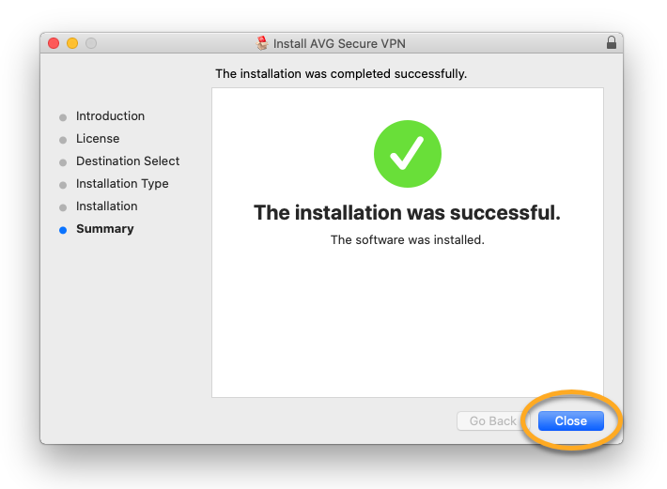Click the Installation step bullet dot
The width and height of the screenshot is (667, 489).
[x=63, y=207]
